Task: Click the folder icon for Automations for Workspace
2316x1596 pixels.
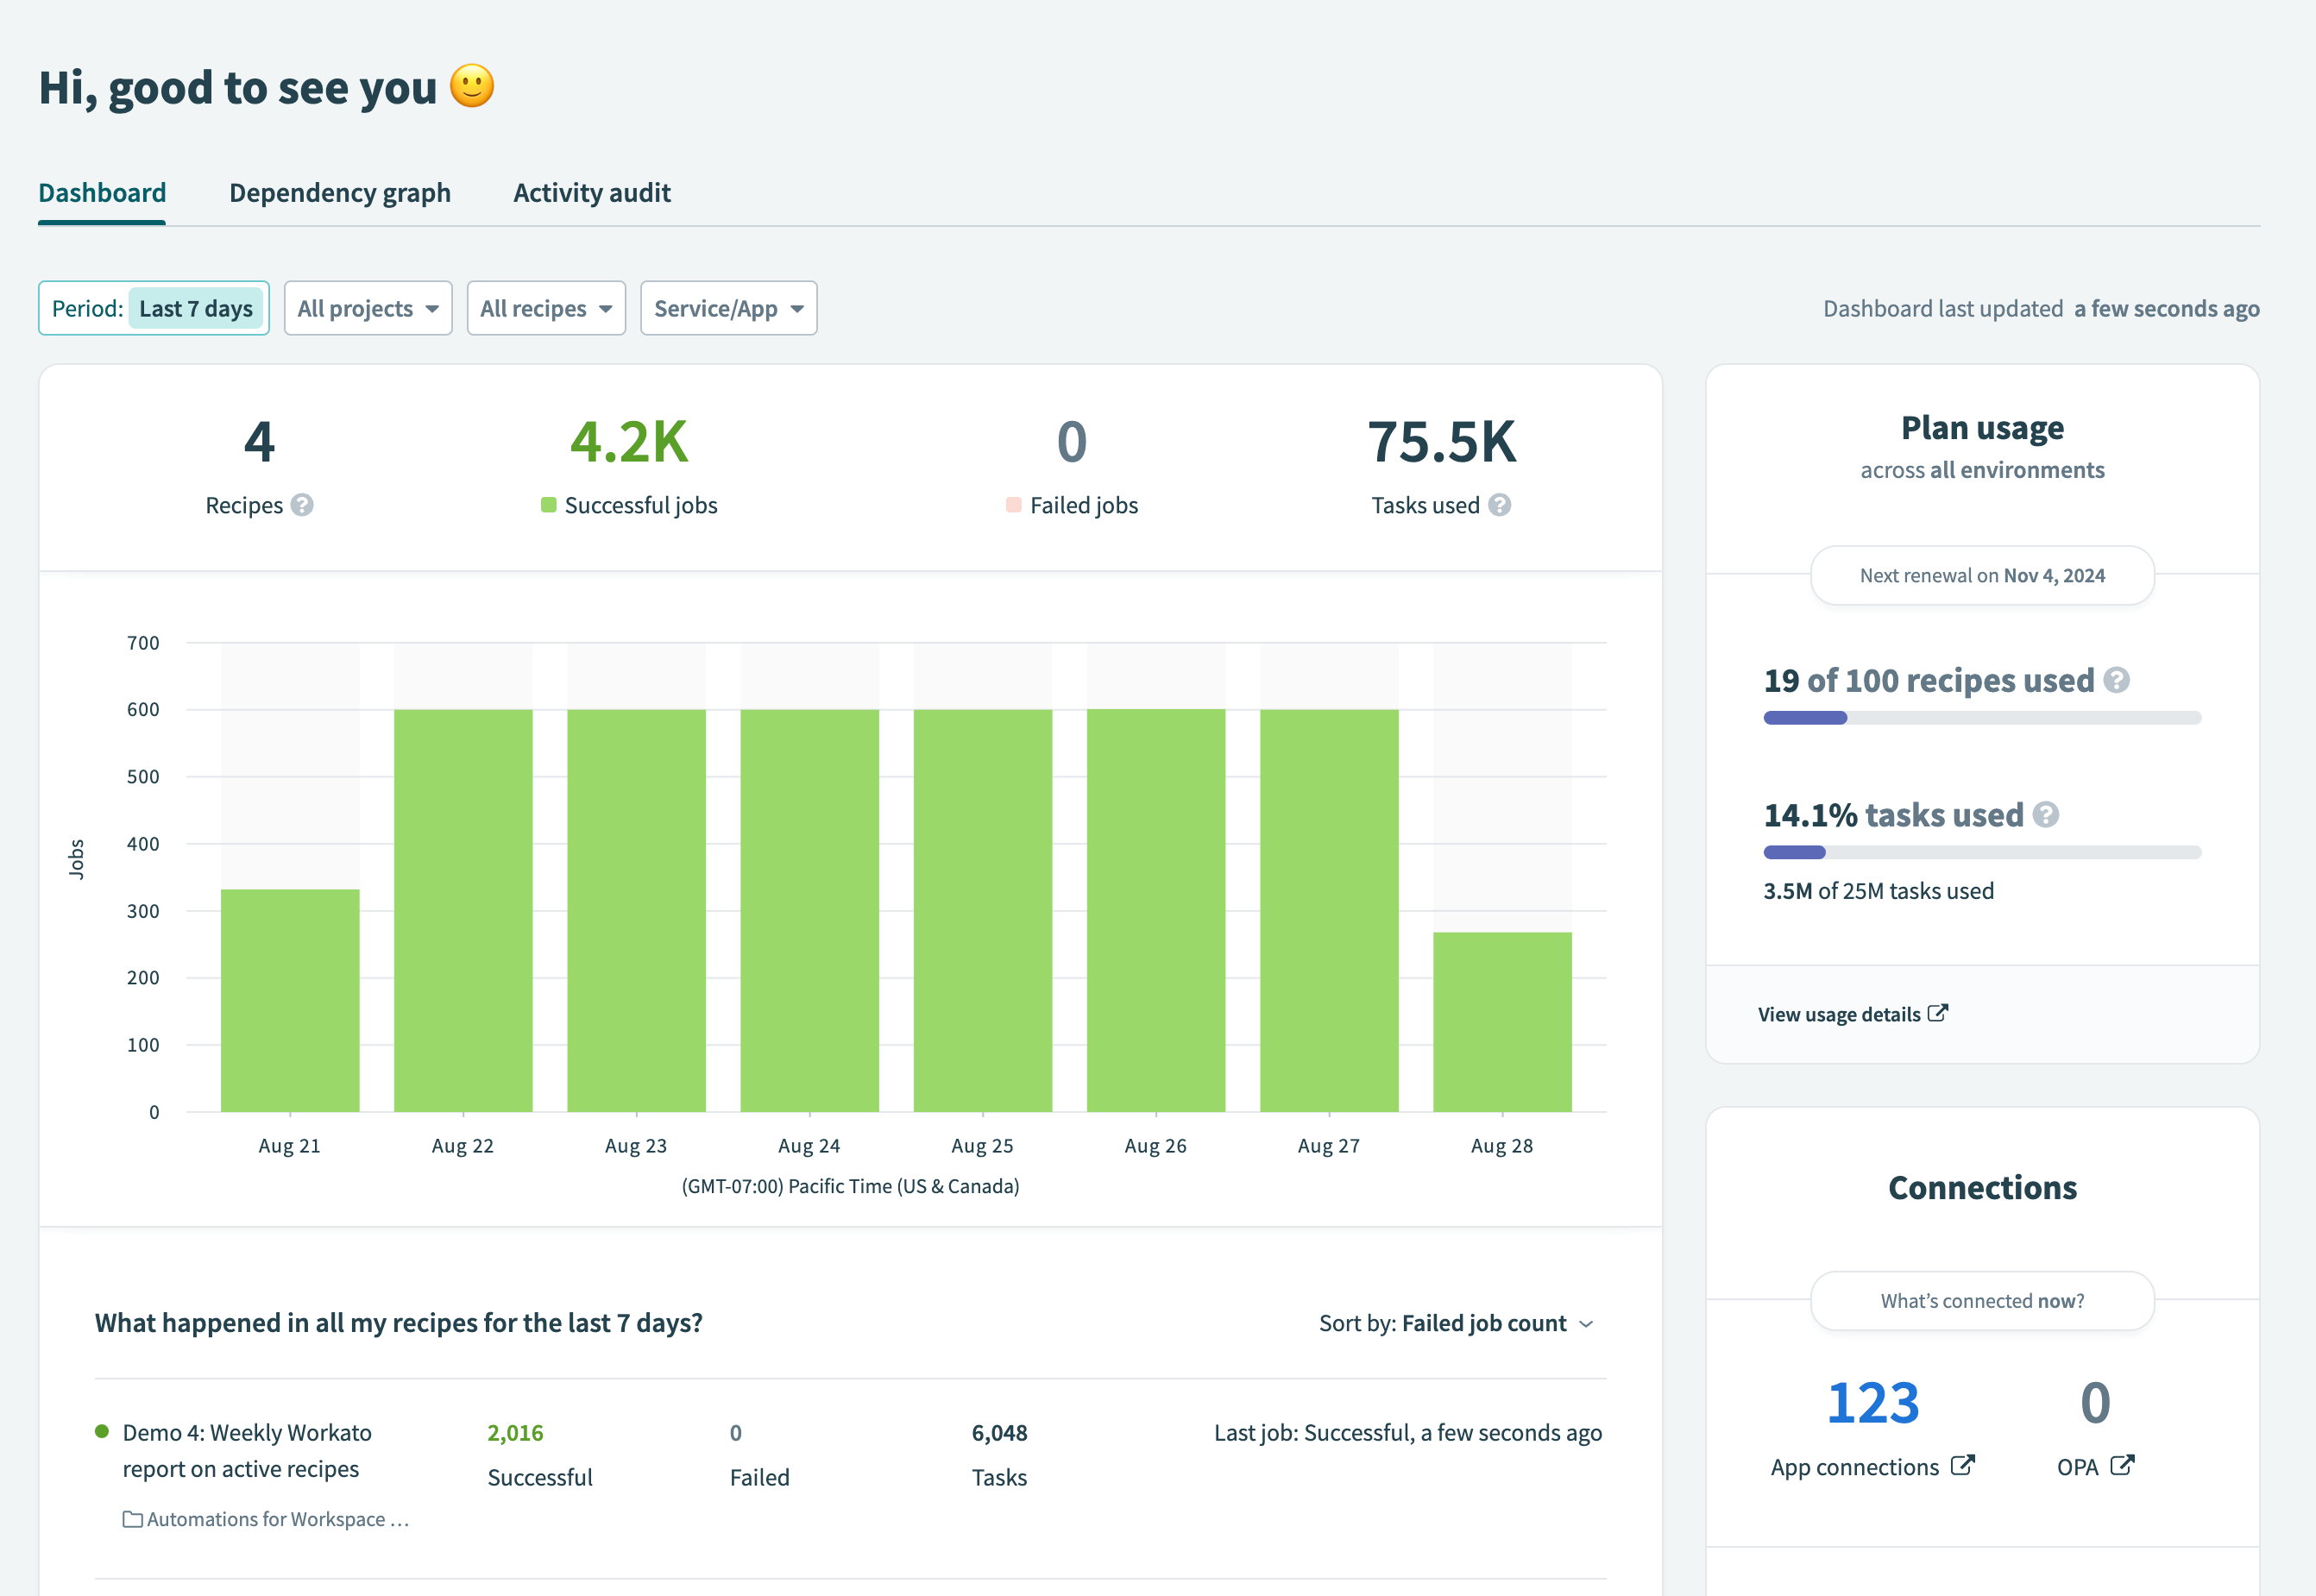Action: (x=131, y=1518)
